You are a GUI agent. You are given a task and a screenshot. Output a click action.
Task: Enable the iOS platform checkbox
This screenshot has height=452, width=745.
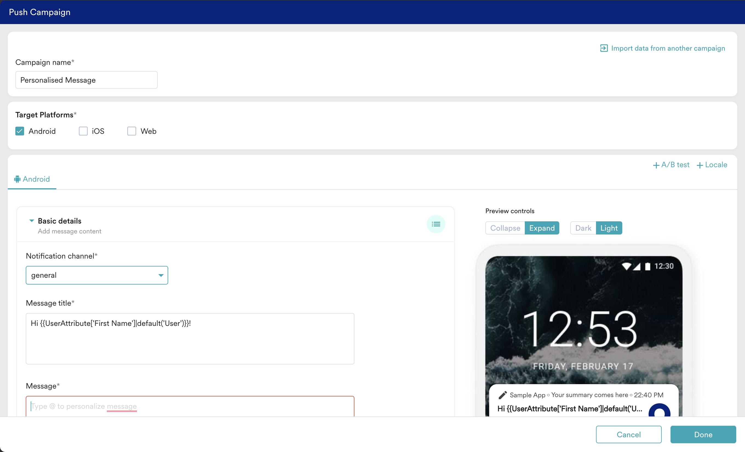point(83,131)
